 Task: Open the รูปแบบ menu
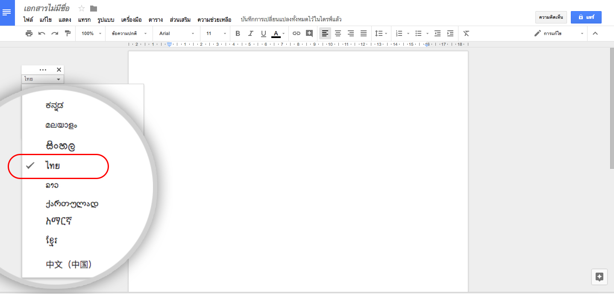106,20
